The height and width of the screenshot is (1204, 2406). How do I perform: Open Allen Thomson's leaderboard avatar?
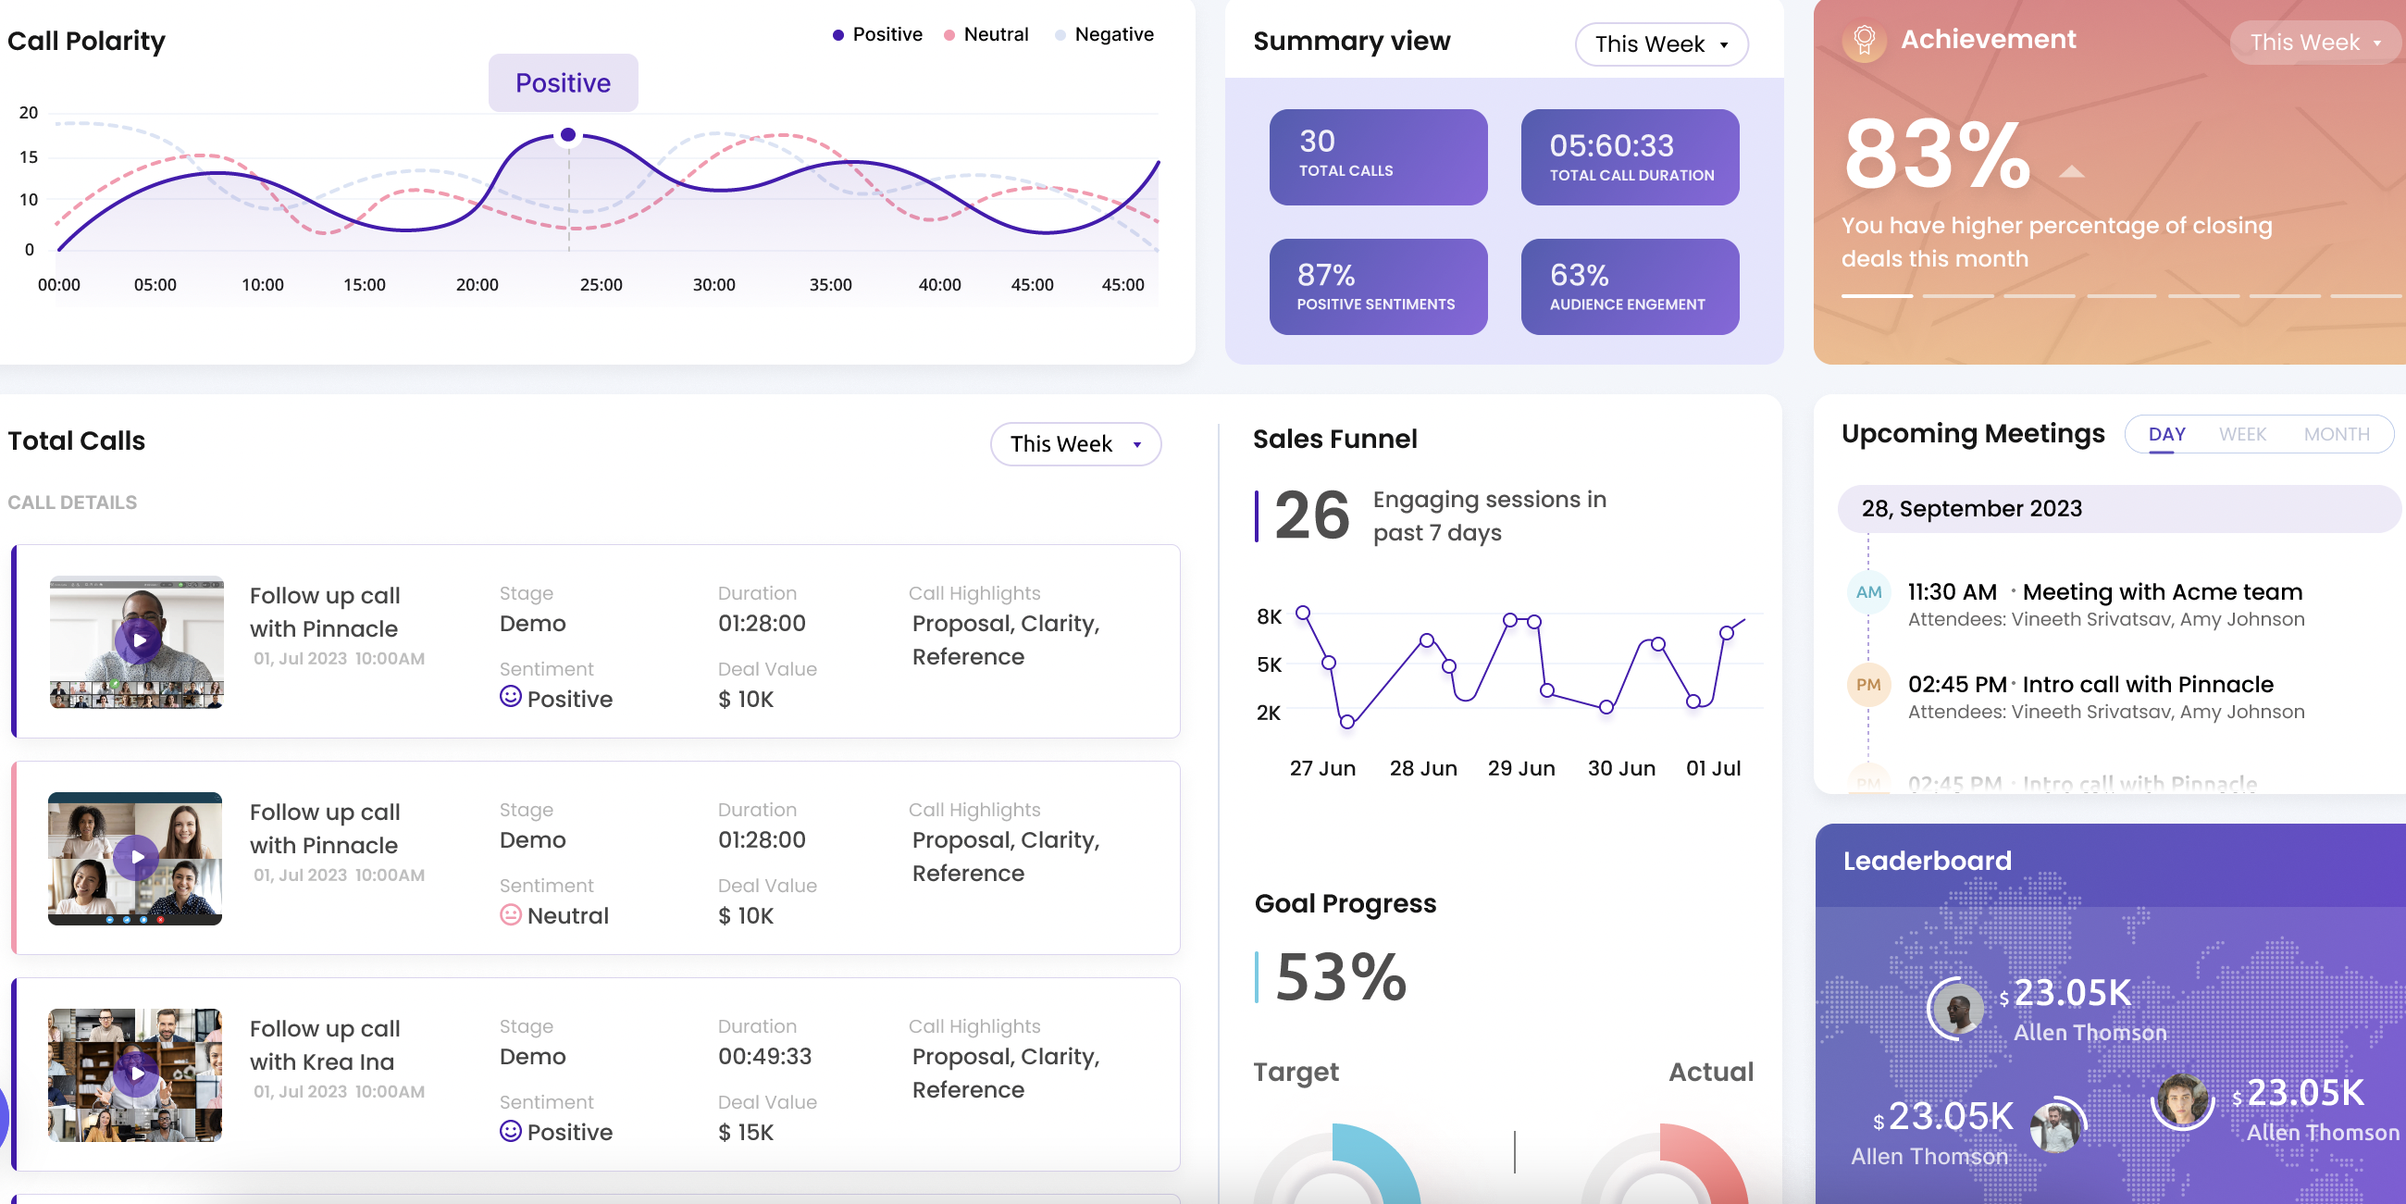pyautogui.click(x=1958, y=1010)
